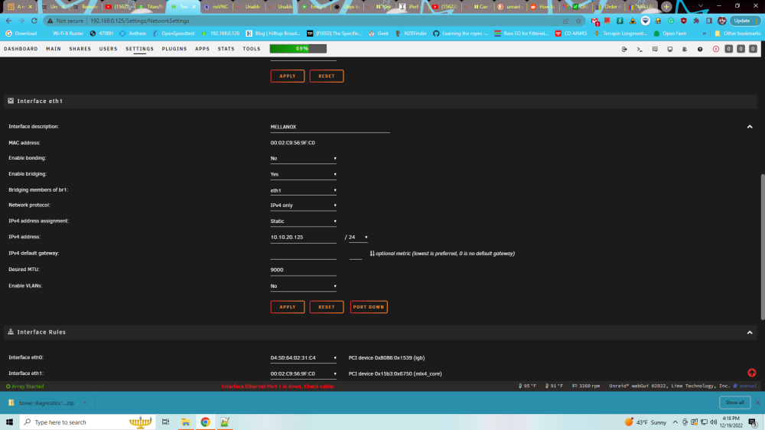
Task: Click the IPv4 default gateway field
Action: coord(304,254)
